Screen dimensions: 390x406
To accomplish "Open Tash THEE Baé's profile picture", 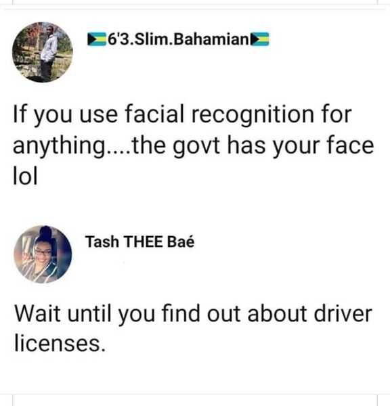I will coord(43,254).
